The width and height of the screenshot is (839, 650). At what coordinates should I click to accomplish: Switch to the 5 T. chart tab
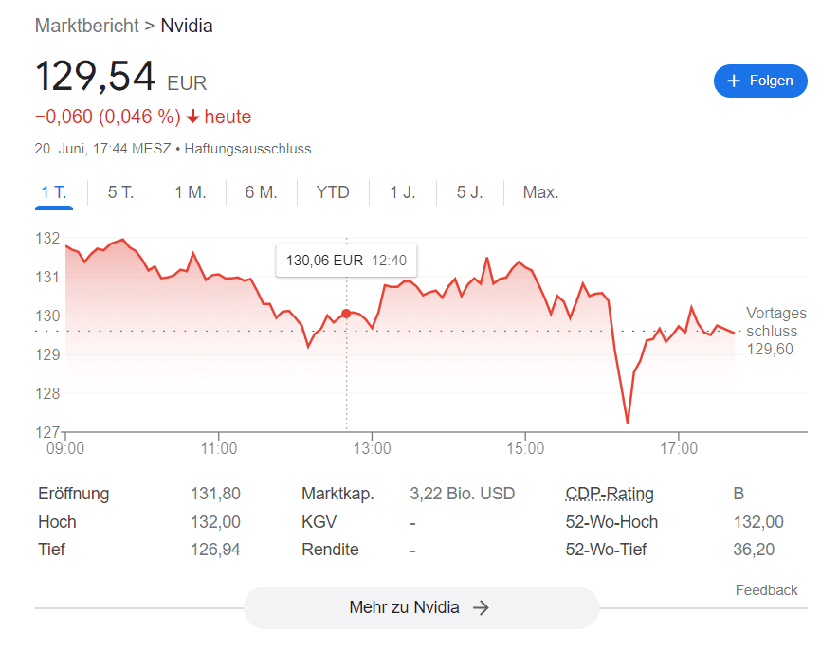pos(120,192)
